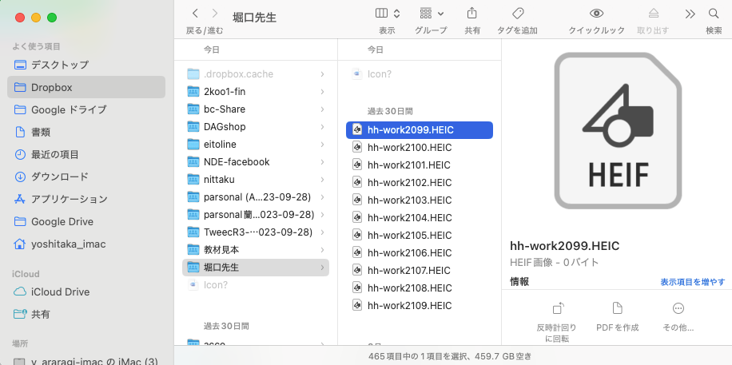Select the nittaku folder
The width and height of the screenshot is (732, 365).
click(x=256, y=179)
